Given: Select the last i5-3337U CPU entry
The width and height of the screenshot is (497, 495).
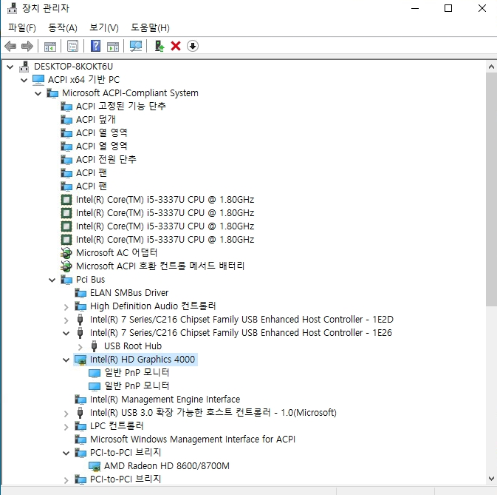Looking at the screenshot, I should coord(165,240).
